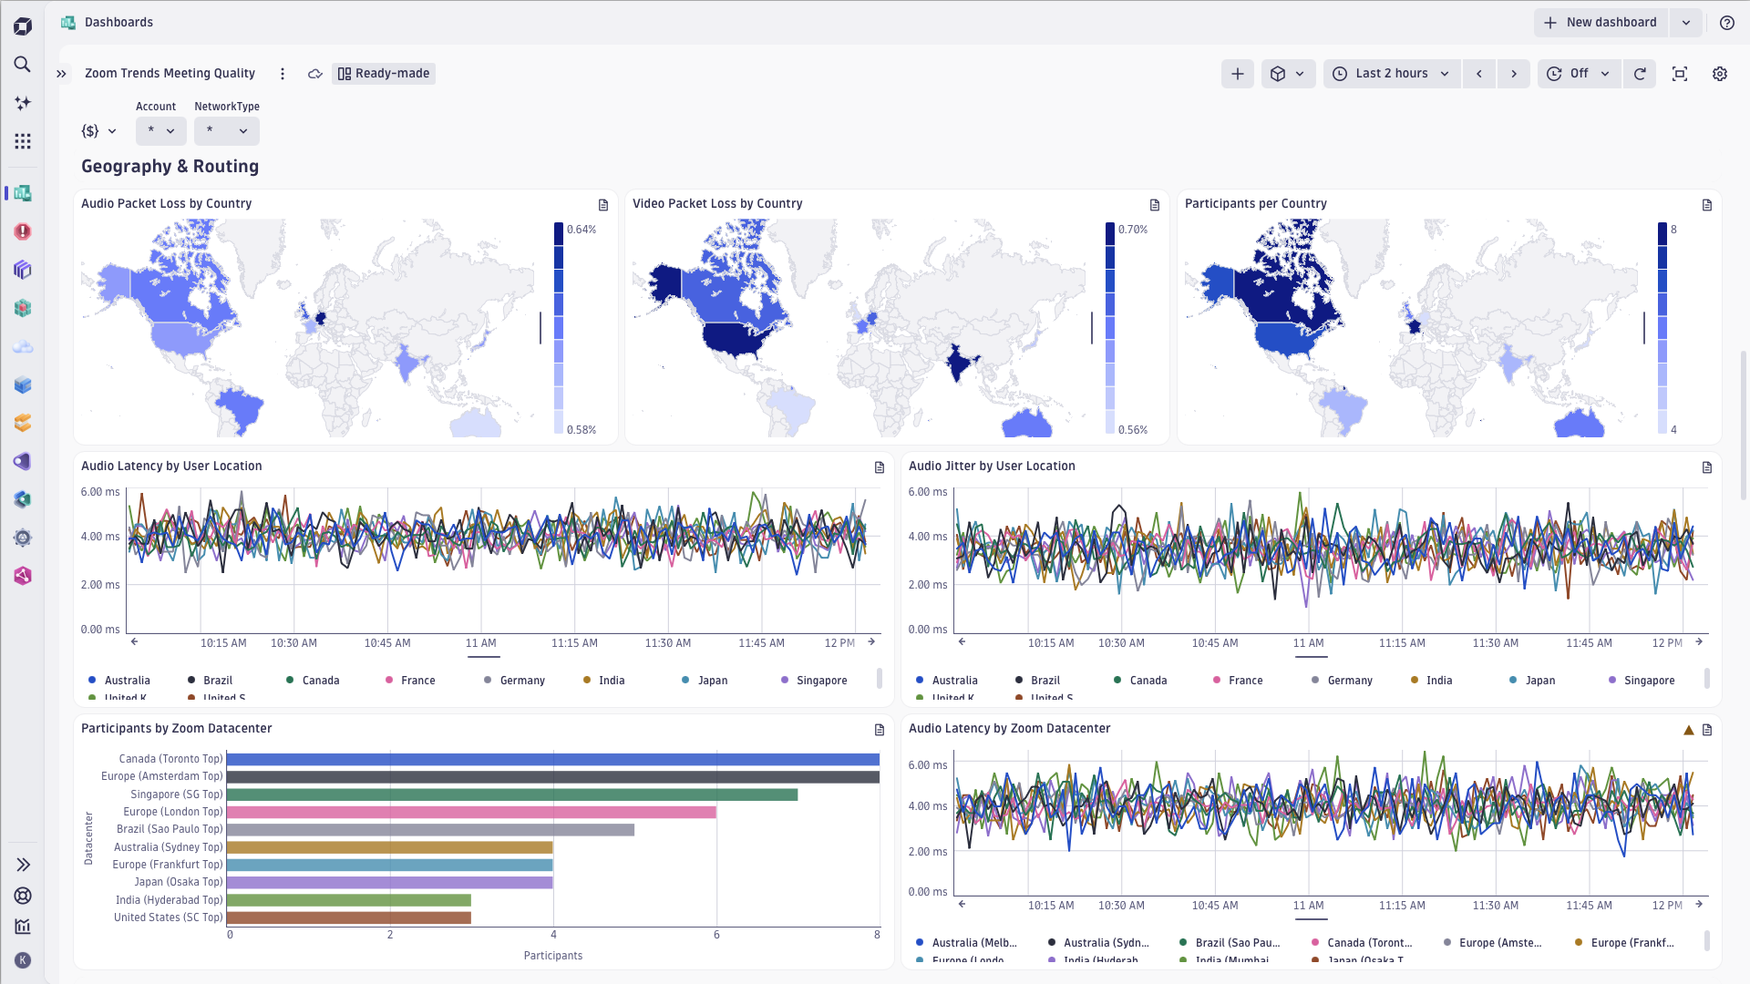Click the Dynatrace logo icon
1750x984 pixels.
[x=23, y=26]
